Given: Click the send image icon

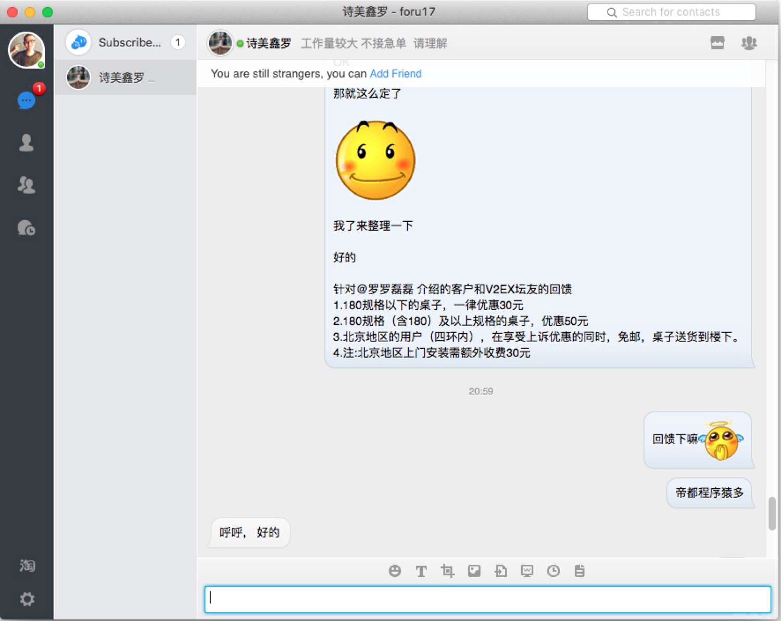Looking at the screenshot, I should pos(474,571).
